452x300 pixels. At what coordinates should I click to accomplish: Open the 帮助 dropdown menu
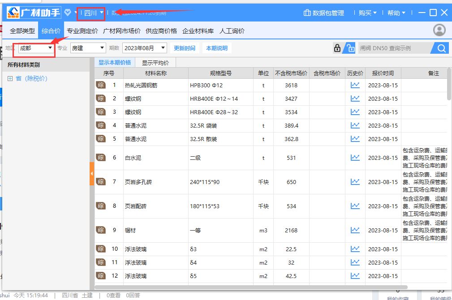click(396, 13)
